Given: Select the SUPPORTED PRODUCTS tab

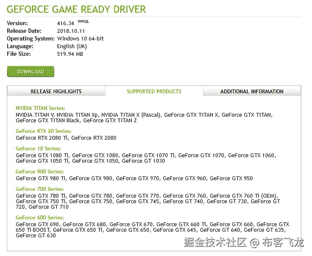Looking at the screenshot, I should click(x=154, y=91).
